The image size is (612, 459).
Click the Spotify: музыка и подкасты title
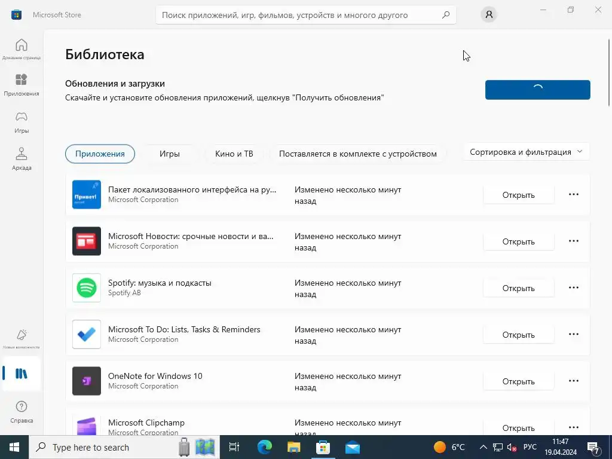(160, 283)
